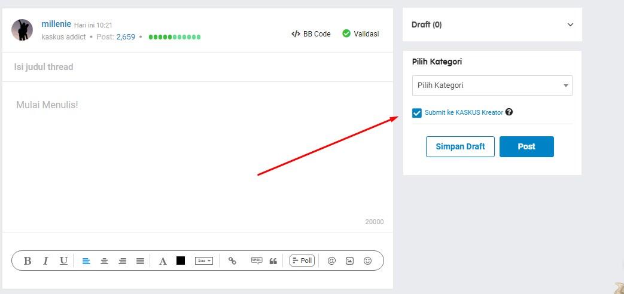Click the Validasi check button
624x294 pixels.
[x=361, y=33]
